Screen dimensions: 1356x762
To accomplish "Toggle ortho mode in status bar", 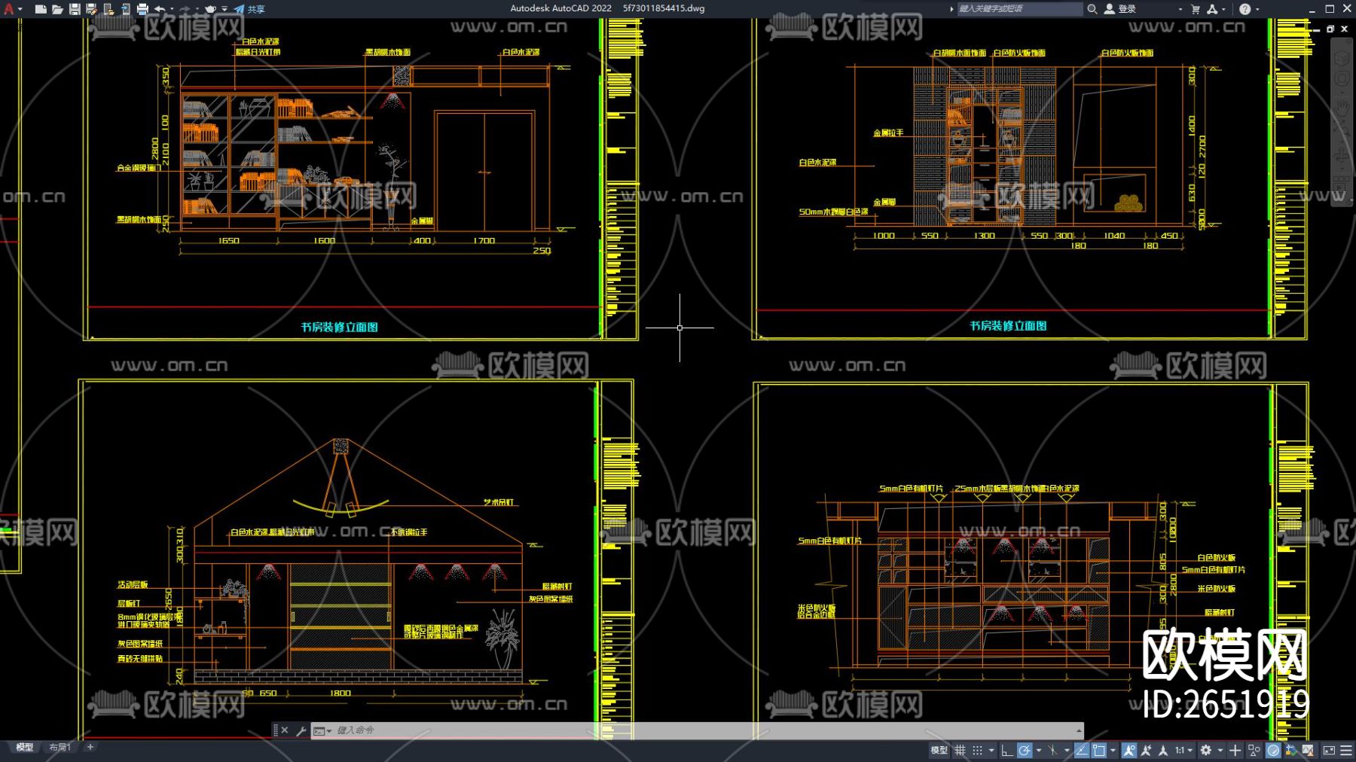I will (1006, 750).
